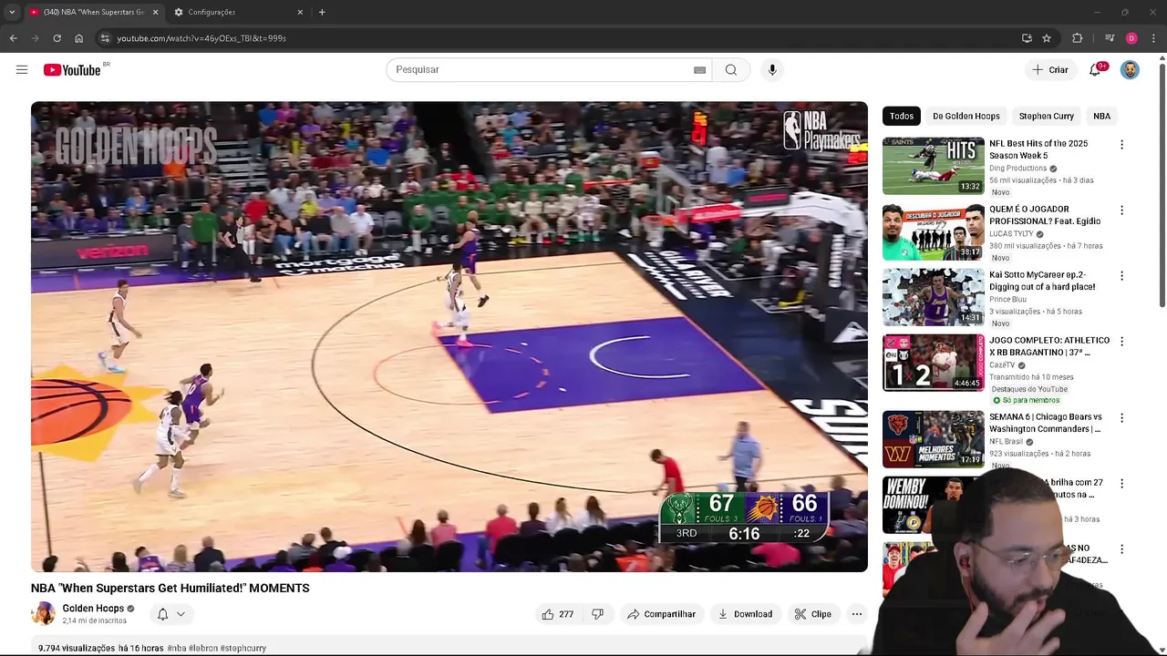Click the video title text
Viewport: 1167px width, 656px height.
[x=170, y=589]
